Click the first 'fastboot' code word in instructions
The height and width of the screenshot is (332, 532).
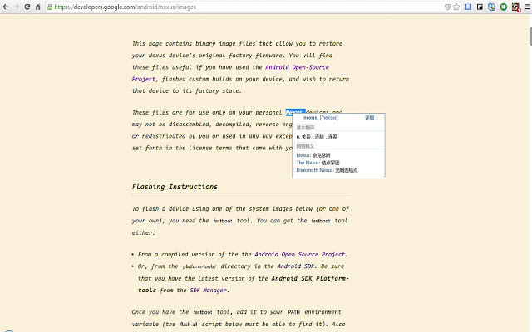point(223,221)
